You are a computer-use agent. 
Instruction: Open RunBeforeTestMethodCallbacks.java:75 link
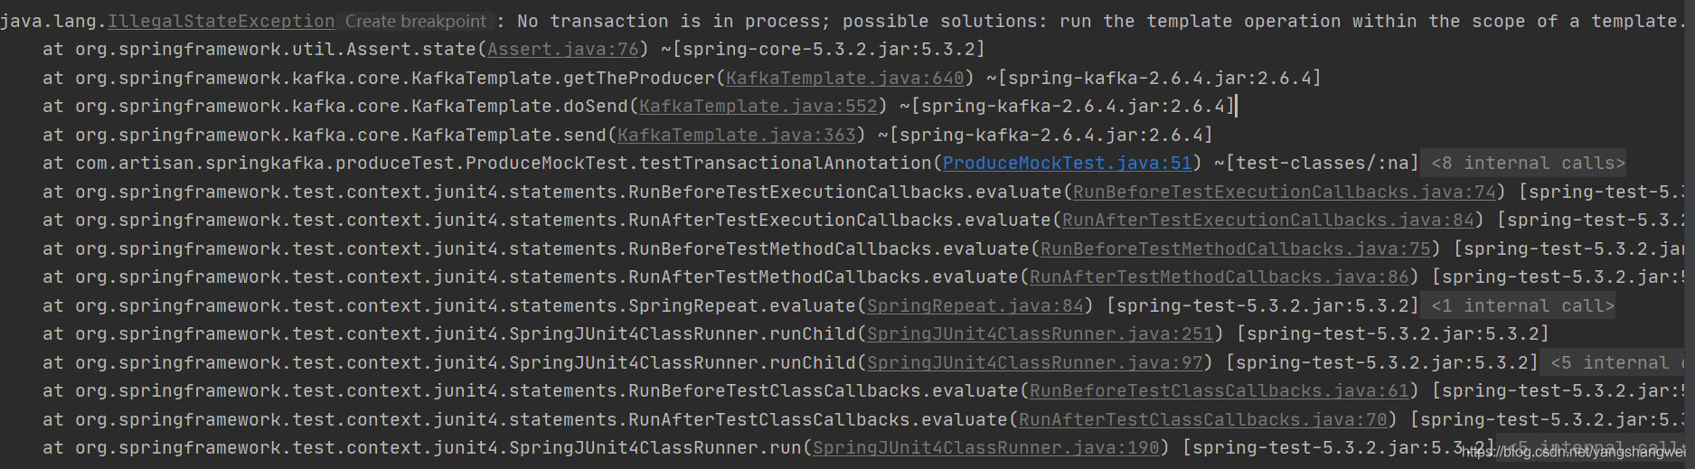[x=1235, y=249]
